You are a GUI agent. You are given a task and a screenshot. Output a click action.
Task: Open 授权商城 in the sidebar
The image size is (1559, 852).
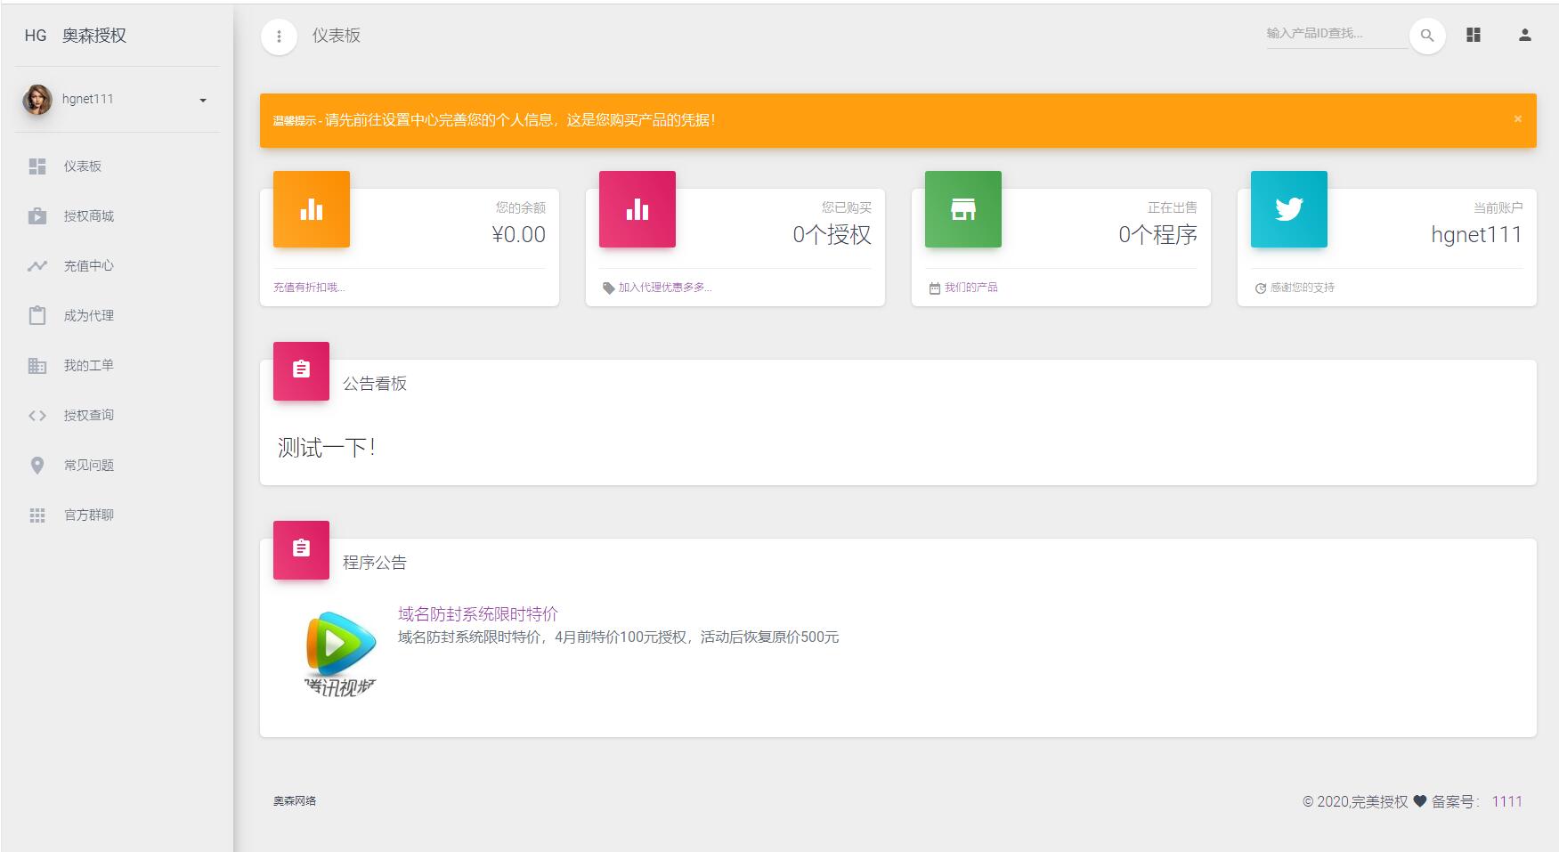pyautogui.click(x=88, y=216)
